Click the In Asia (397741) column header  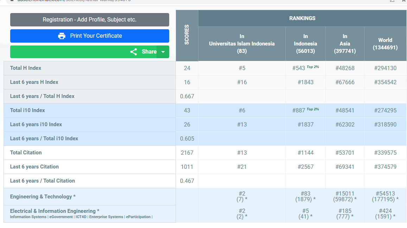click(345, 44)
